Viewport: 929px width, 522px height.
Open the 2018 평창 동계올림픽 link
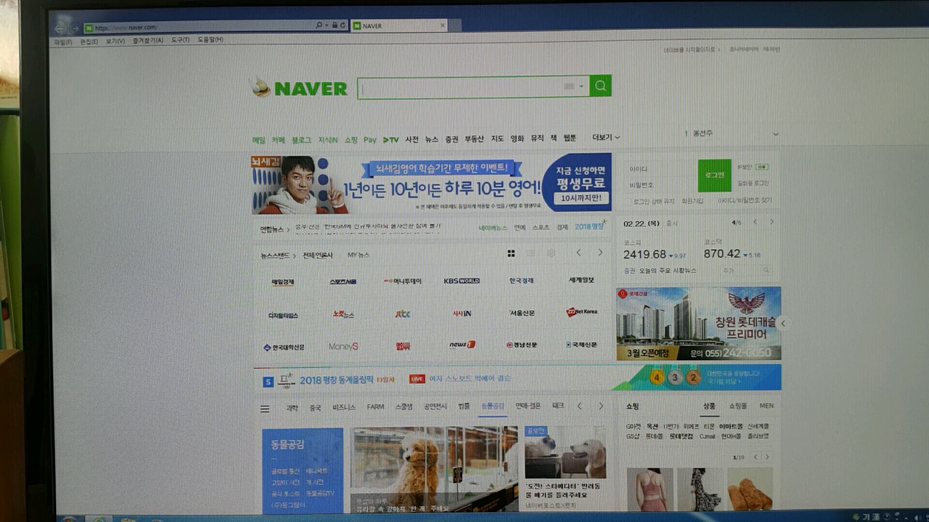pos(336,380)
